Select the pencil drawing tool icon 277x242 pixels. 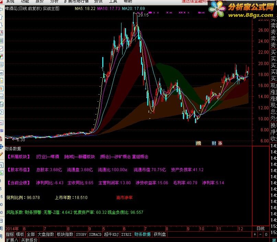pyautogui.click(x=1, y=154)
